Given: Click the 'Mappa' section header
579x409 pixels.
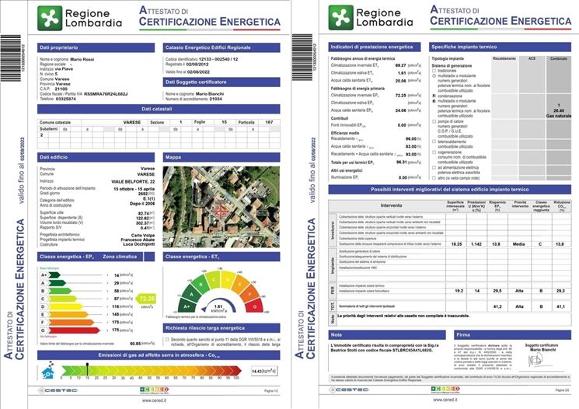Looking at the screenshot, I should [x=221, y=157].
